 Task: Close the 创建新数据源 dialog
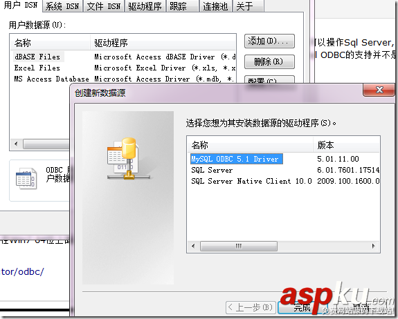point(379,90)
